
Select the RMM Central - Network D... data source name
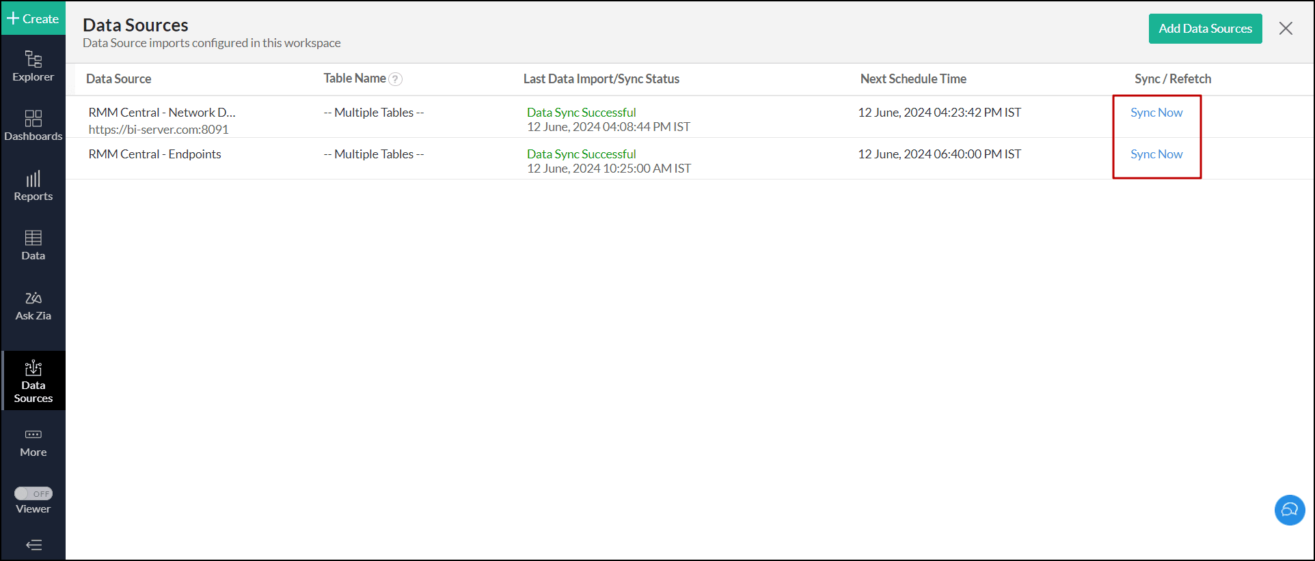162,113
